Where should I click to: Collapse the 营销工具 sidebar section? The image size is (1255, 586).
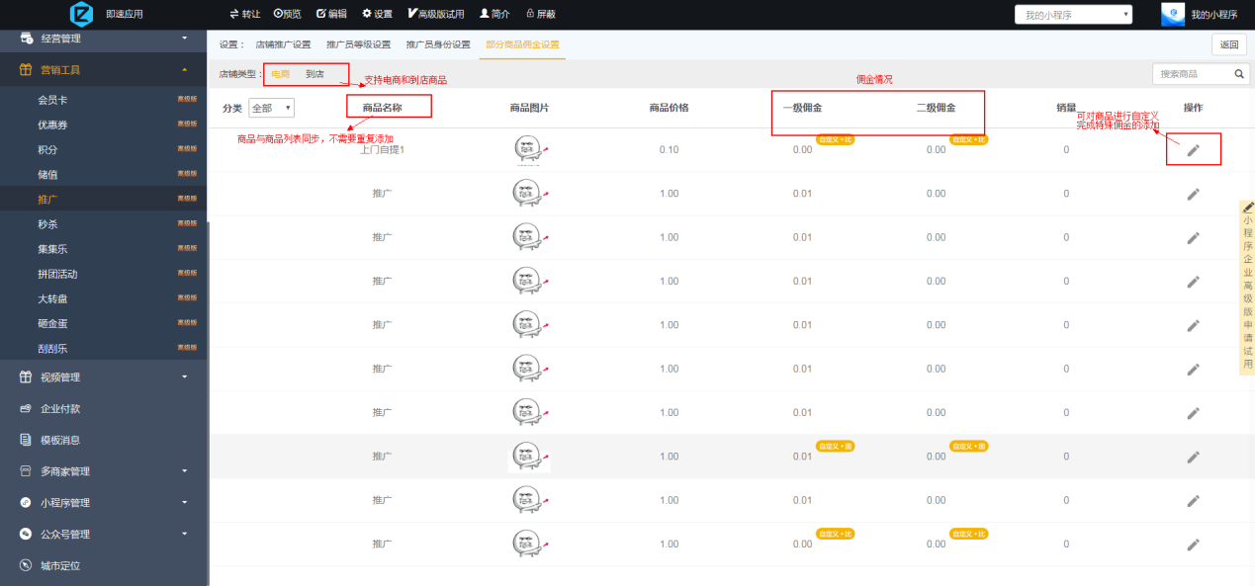pos(184,70)
